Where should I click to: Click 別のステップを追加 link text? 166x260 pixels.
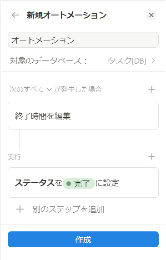pyautogui.click(x=68, y=209)
